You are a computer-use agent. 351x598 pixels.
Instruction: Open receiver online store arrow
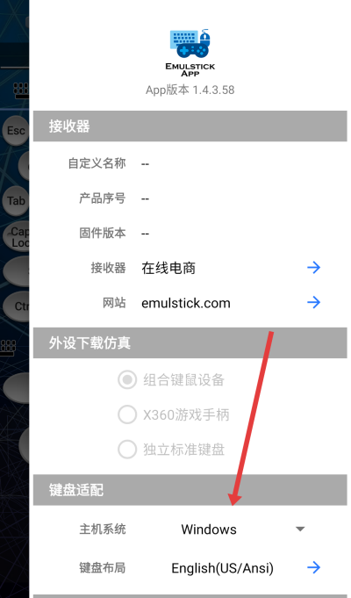[x=313, y=268]
